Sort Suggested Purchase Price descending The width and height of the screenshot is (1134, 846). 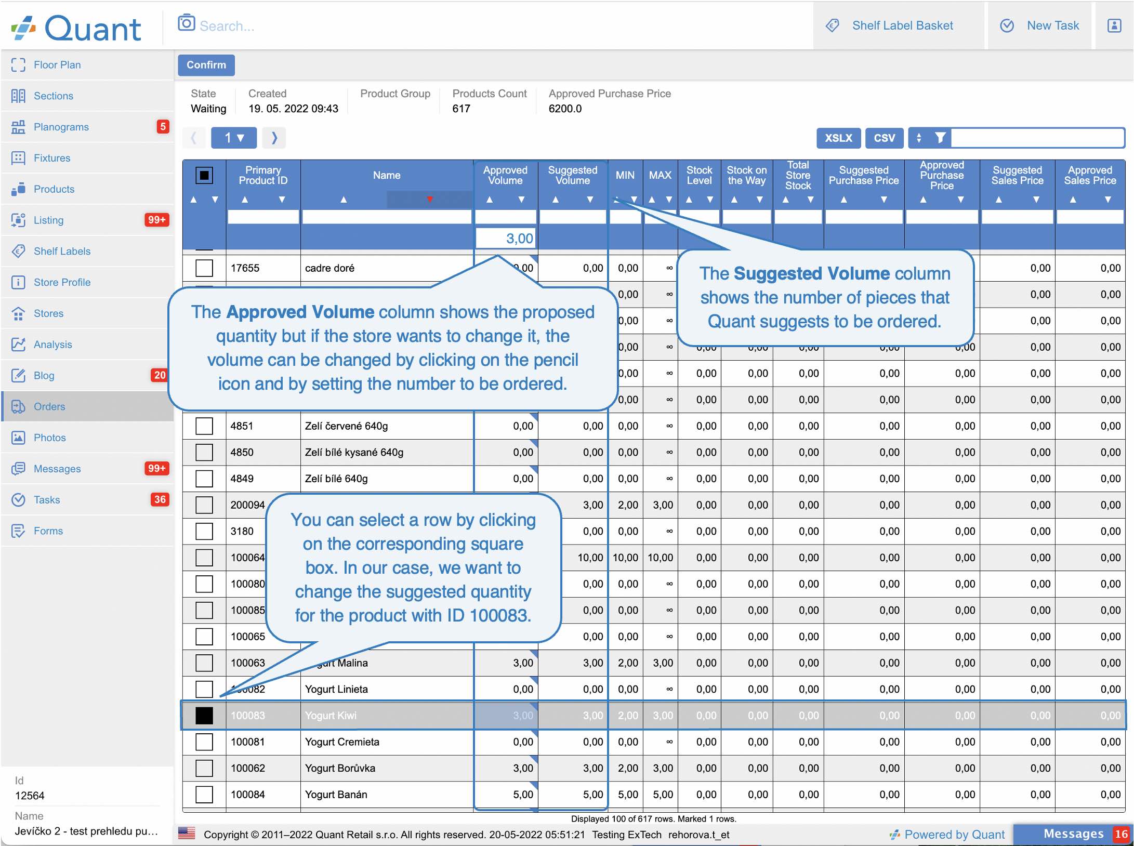884,200
